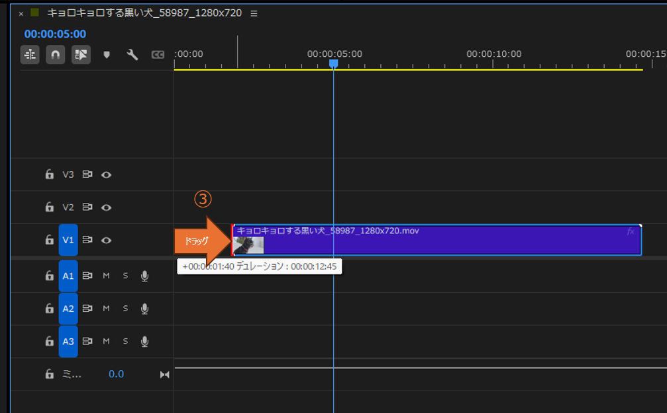The width and height of the screenshot is (667, 413).
Task: Toggle sync lock on V2 track
Action: [87, 207]
